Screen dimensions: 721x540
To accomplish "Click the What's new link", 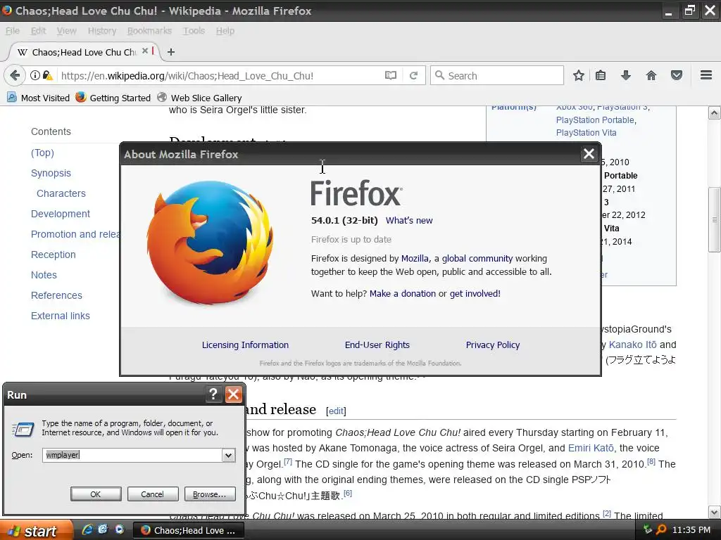I will click(x=409, y=220).
